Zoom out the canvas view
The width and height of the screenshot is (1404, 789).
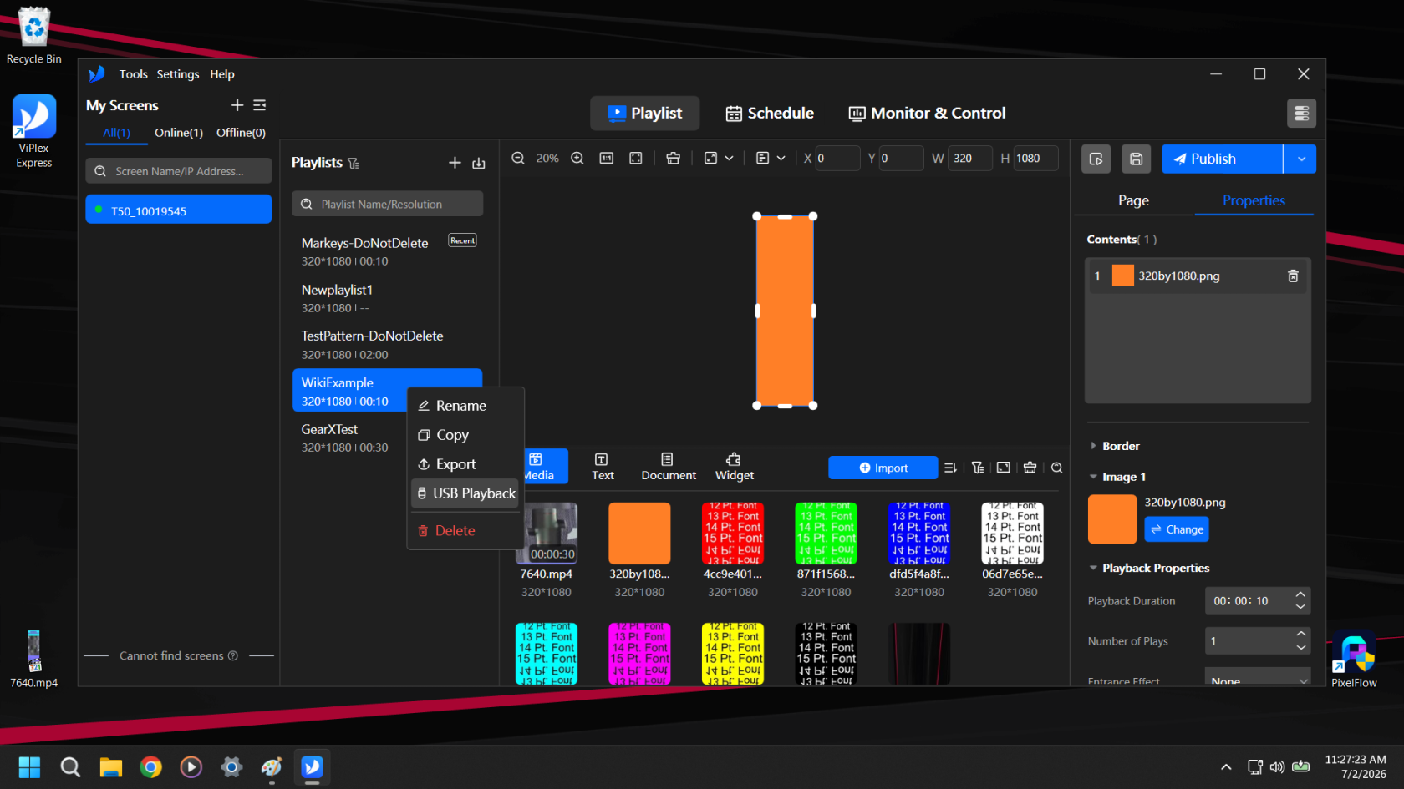(x=518, y=159)
